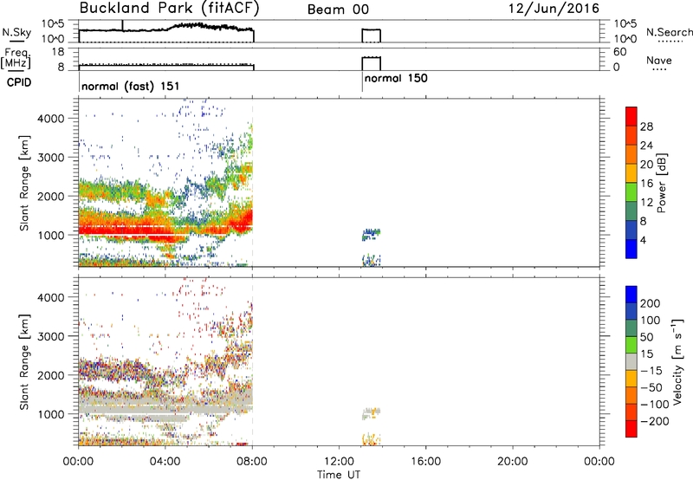Click the power panel "Slant Range [km]" axis label
This screenshot has height=480, width=693.
click(24, 184)
